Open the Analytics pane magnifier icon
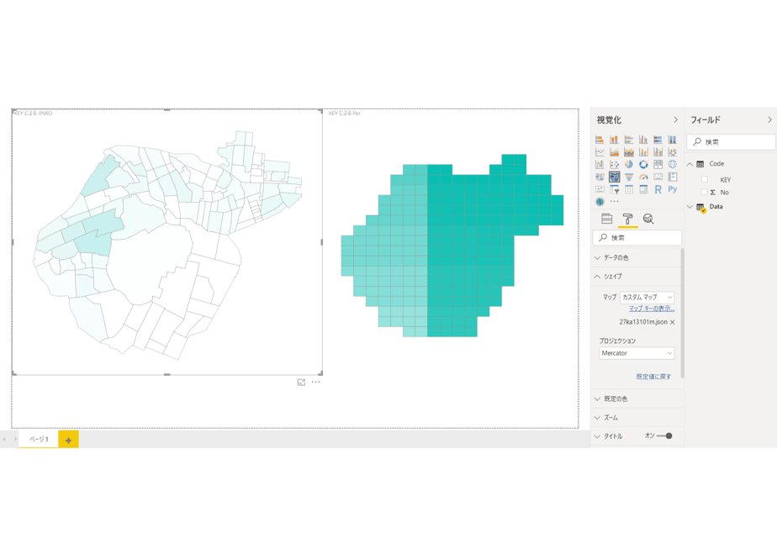 [648, 219]
